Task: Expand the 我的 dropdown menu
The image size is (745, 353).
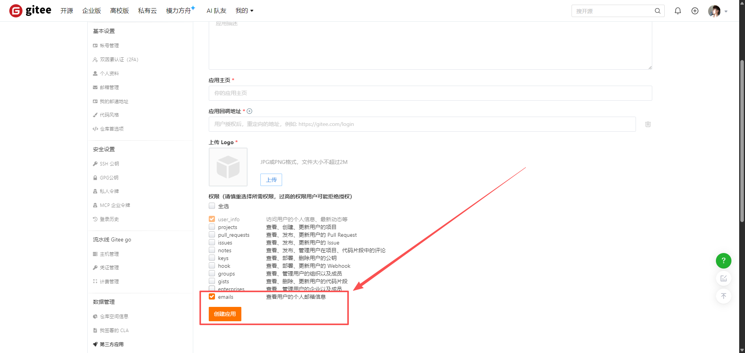Action: click(x=244, y=11)
